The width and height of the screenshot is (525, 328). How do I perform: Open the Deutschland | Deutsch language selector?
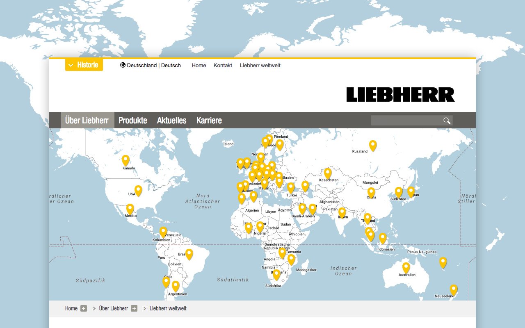pos(151,65)
